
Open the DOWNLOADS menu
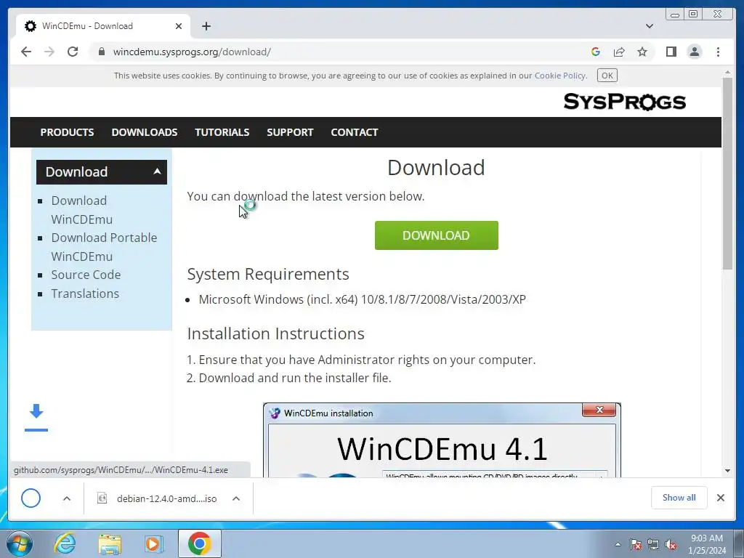(145, 132)
